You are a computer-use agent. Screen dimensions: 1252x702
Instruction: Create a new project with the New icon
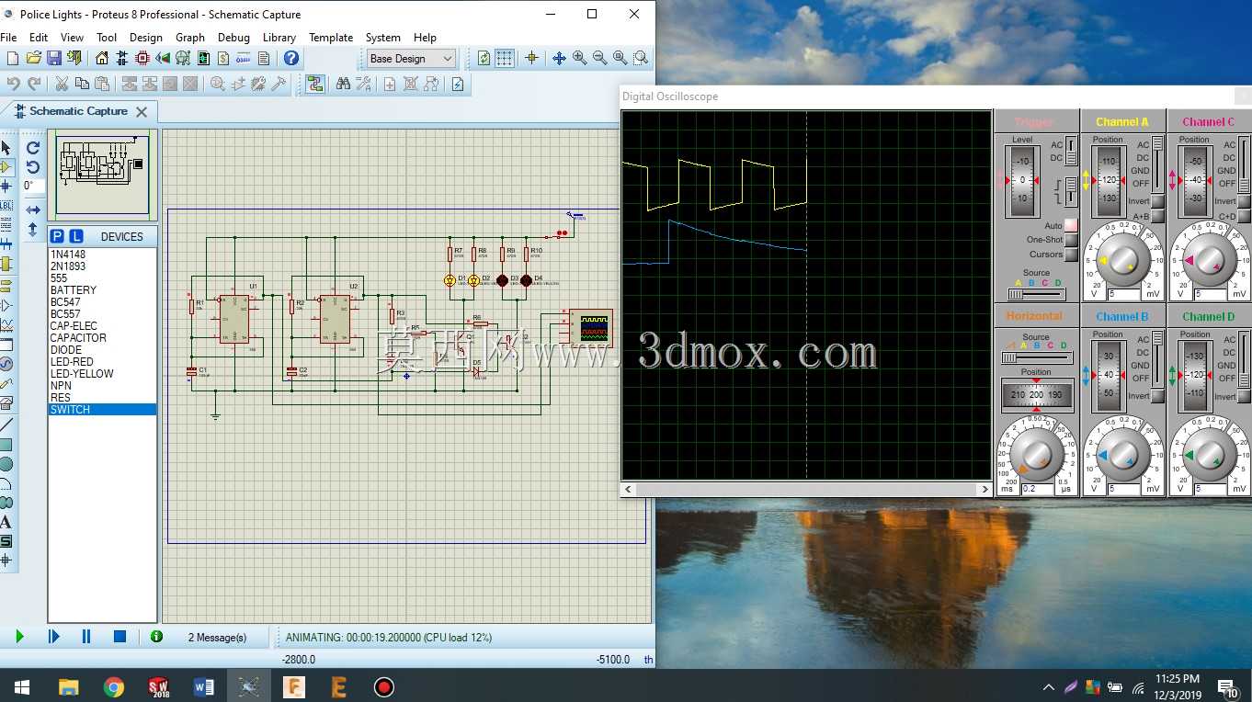13,58
